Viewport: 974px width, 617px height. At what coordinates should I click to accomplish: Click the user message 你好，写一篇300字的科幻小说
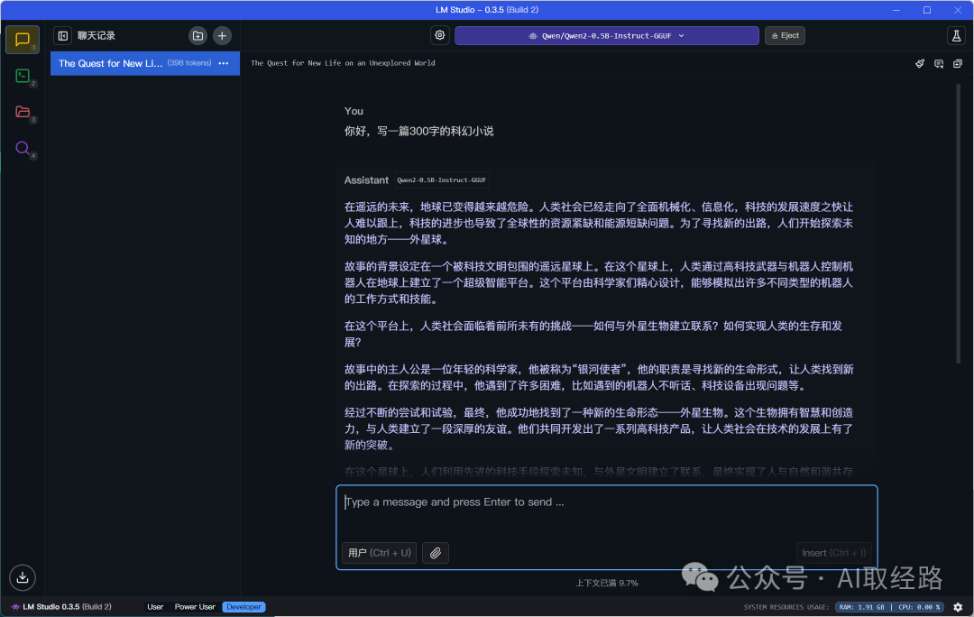[x=418, y=131]
